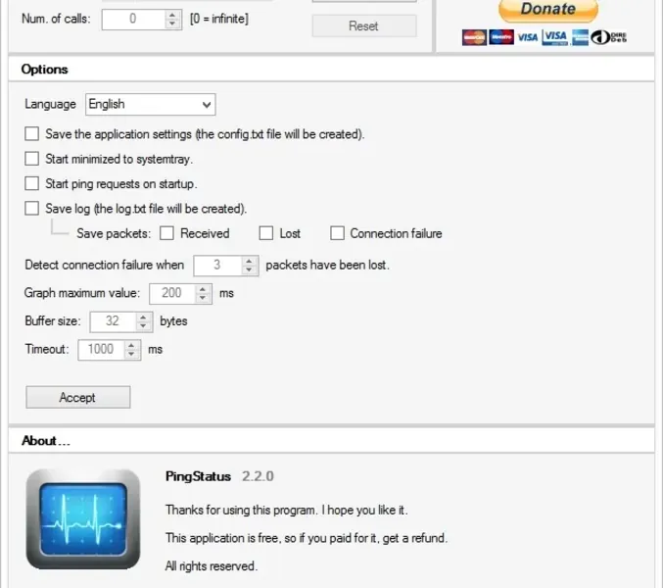The image size is (663, 588).
Task: Decrease lost packets detection threshold
Action: (249, 270)
